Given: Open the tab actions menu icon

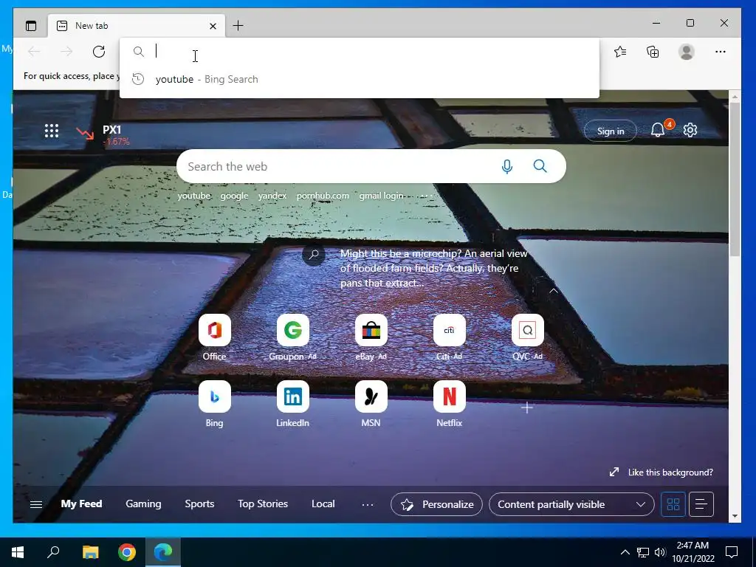Looking at the screenshot, I should tap(31, 26).
